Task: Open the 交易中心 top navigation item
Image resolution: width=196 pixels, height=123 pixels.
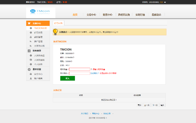Action: [91, 15]
